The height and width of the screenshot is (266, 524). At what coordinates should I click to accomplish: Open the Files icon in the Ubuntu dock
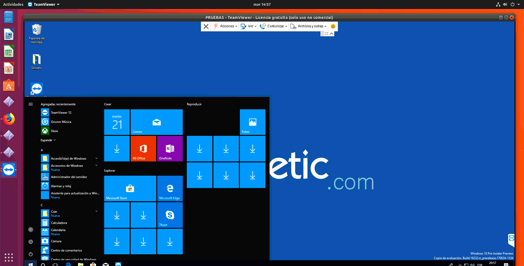tap(9, 17)
